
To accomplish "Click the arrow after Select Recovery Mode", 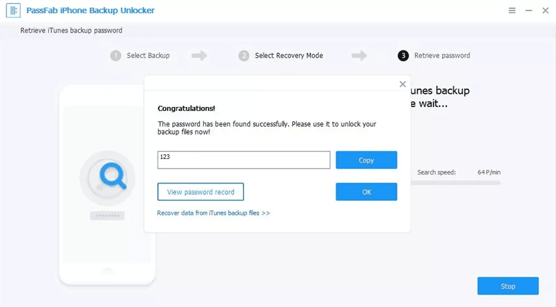I will point(359,56).
